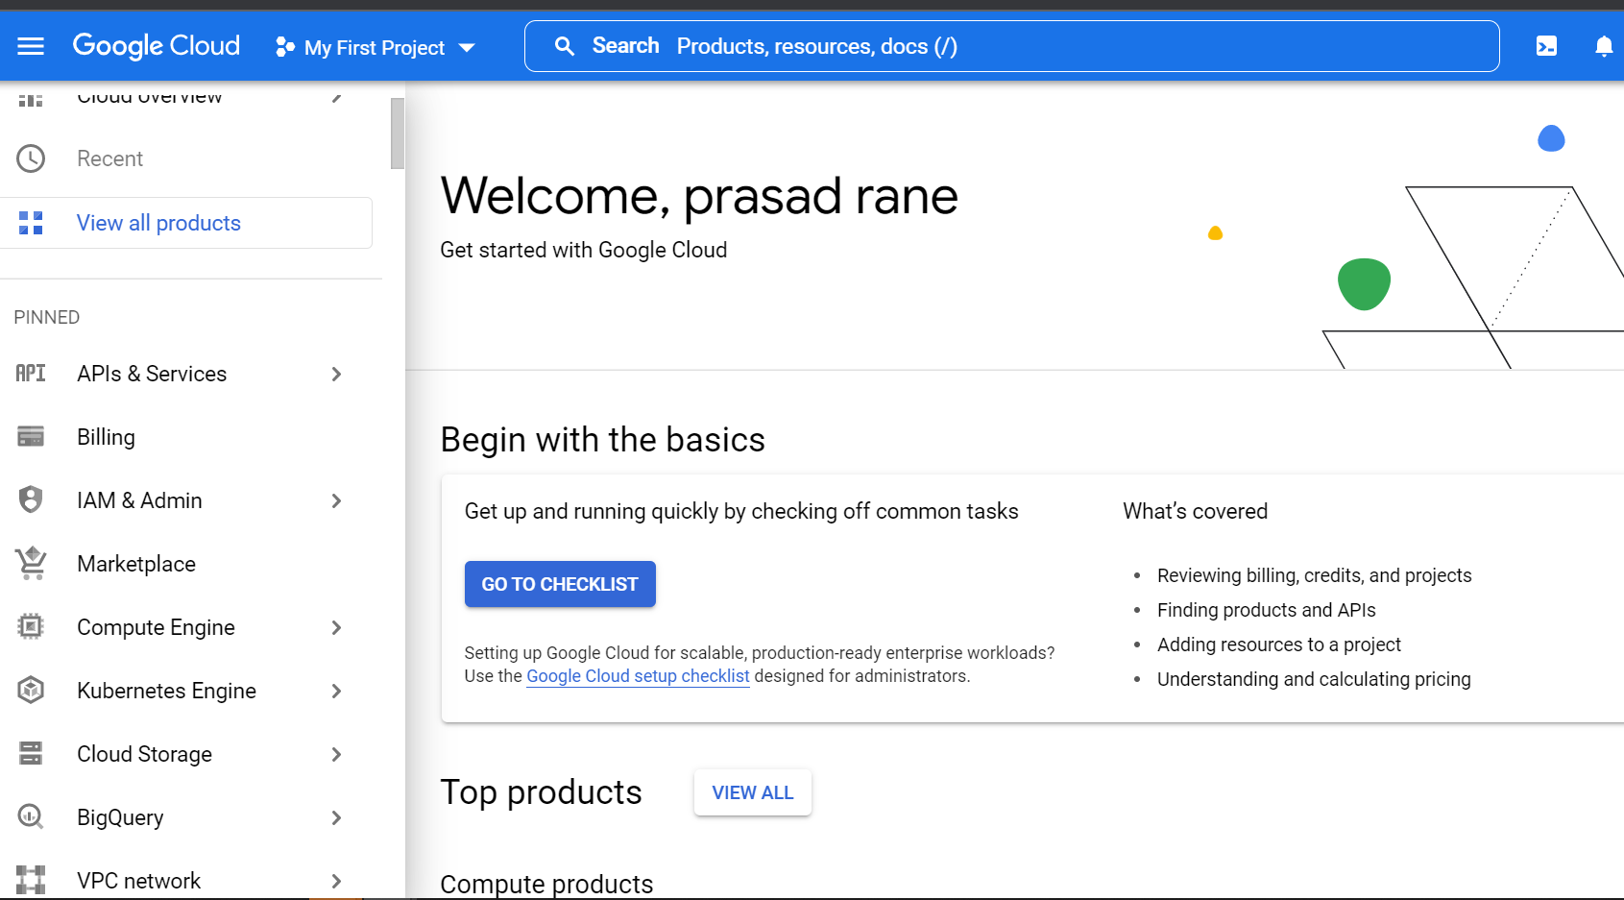The image size is (1624, 900).
Task: Expand the VPC network submenu arrow
Action: click(x=336, y=881)
